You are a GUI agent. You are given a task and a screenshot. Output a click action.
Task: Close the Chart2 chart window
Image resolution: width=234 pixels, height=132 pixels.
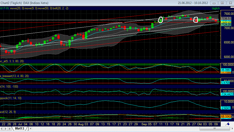230,3
